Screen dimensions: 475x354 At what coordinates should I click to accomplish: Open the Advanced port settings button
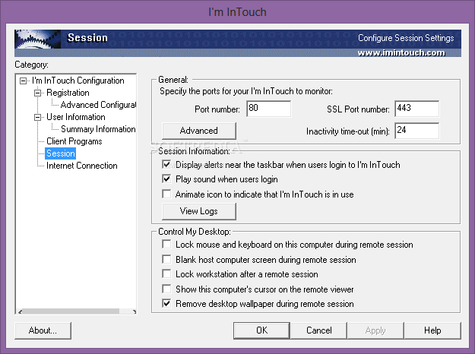coord(199,131)
